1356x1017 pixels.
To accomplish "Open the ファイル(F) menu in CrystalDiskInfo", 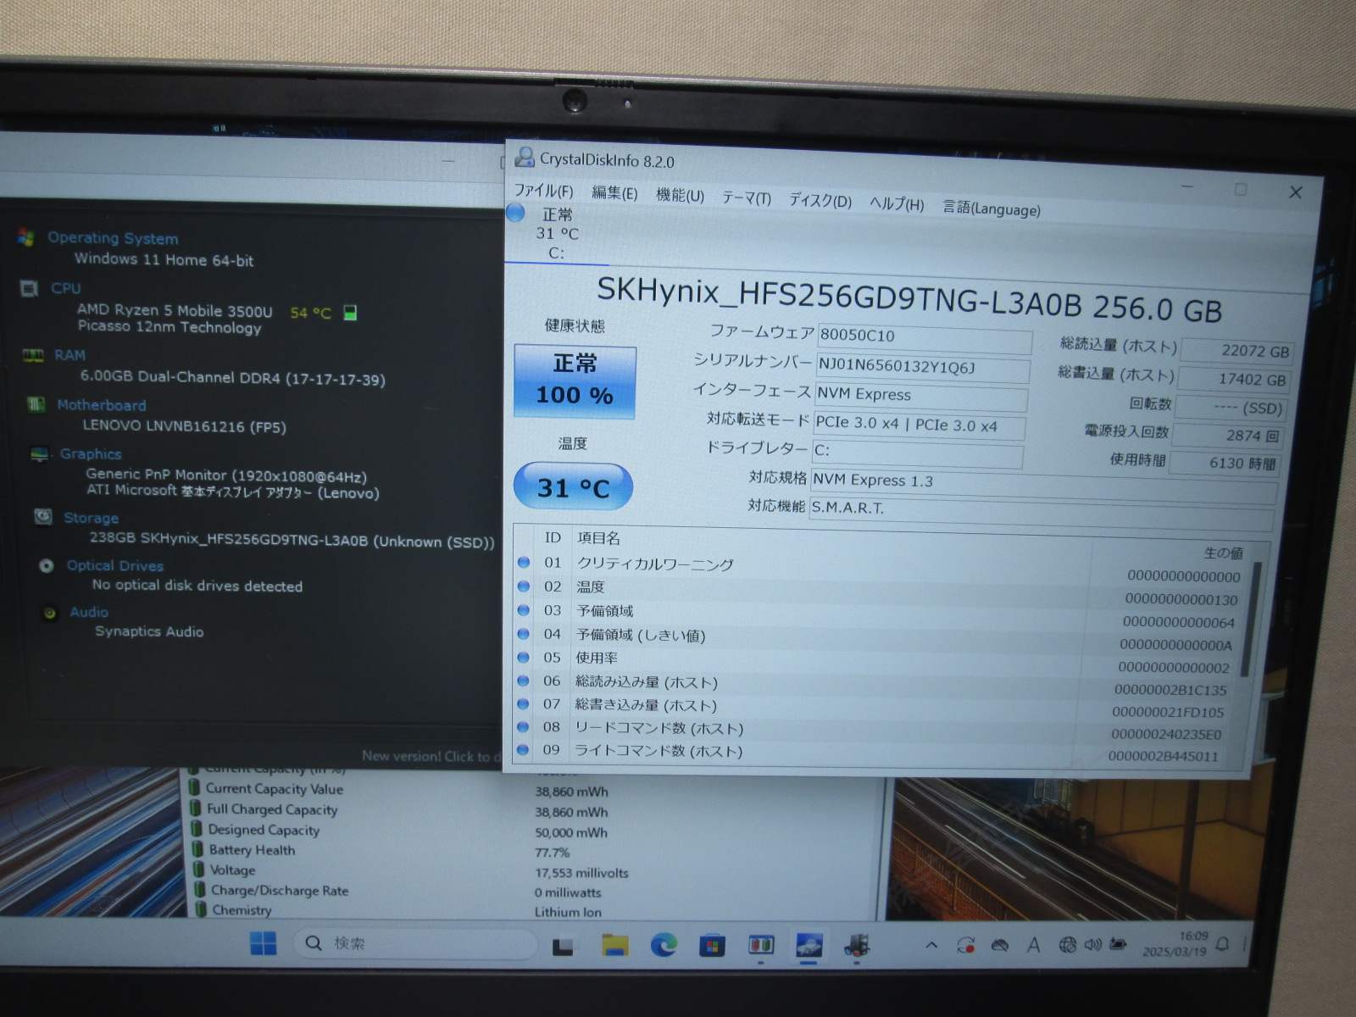I will click(543, 191).
